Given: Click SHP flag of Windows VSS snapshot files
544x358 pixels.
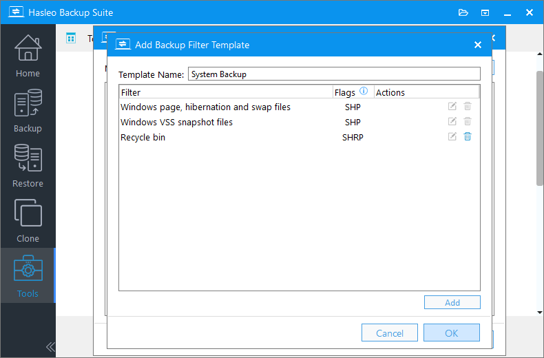Looking at the screenshot, I should [353, 122].
